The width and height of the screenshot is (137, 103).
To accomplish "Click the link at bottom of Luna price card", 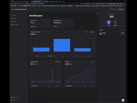I will coord(33,26).
